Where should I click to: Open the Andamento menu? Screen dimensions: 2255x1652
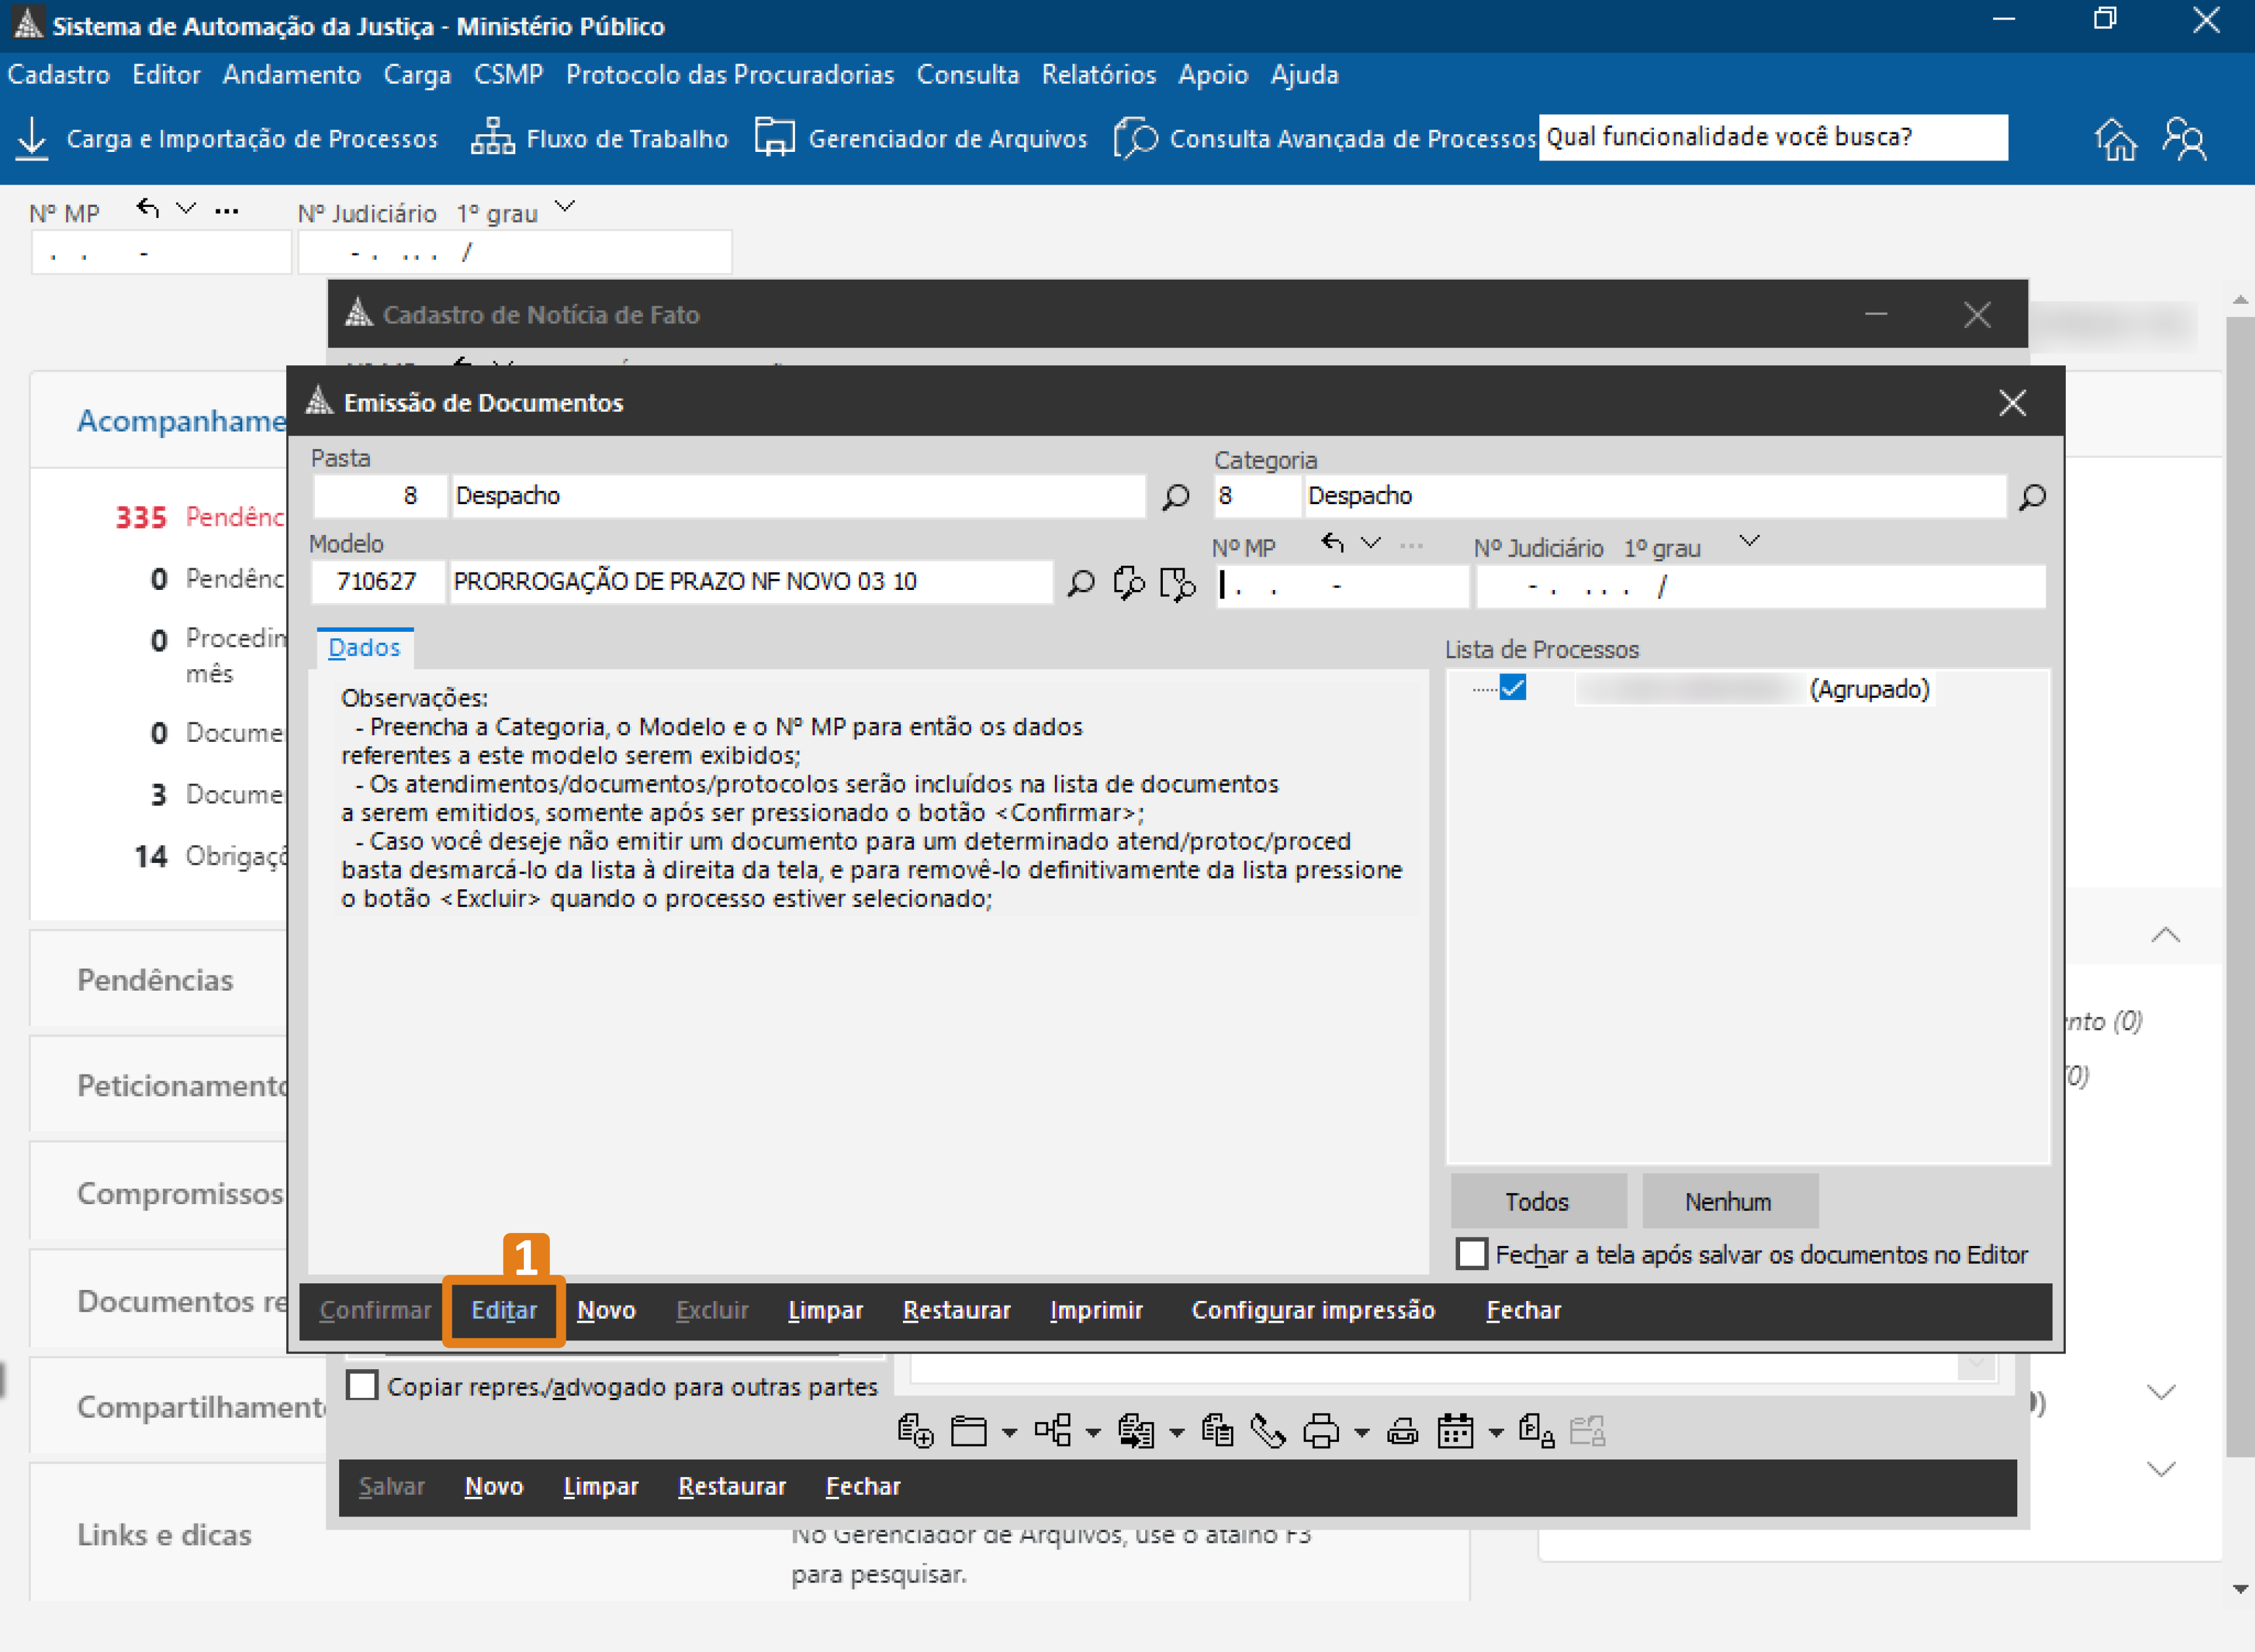pos(291,75)
